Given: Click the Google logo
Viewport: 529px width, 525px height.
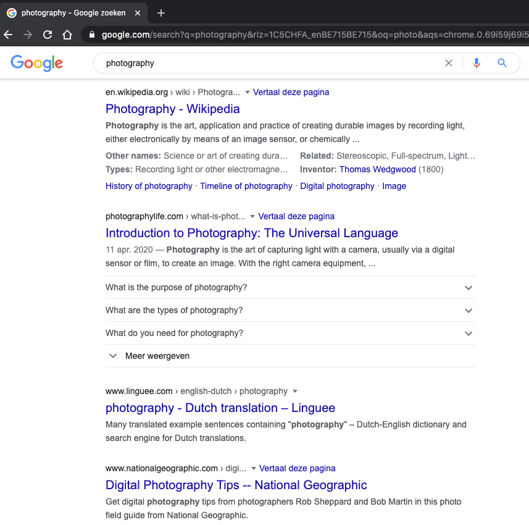Looking at the screenshot, I should [x=37, y=63].
